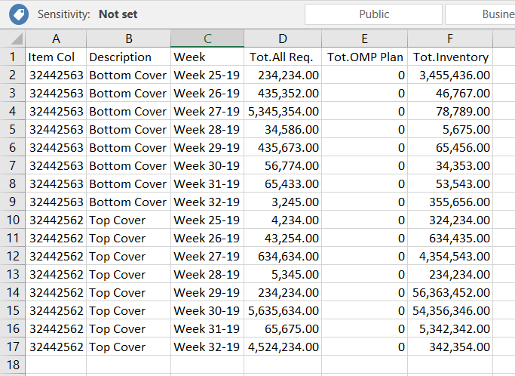Select column B header
The image size is (515, 376).
[128, 39]
